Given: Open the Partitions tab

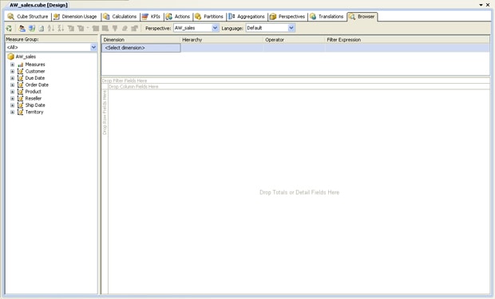Looking at the screenshot, I should click(x=209, y=17).
